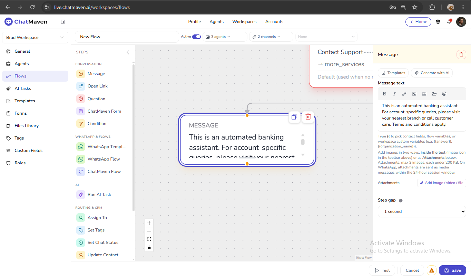The height and width of the screenshot is (278, 471).
Task: Click the Templates button in Message panel
Action: click(x=393, y=73)
